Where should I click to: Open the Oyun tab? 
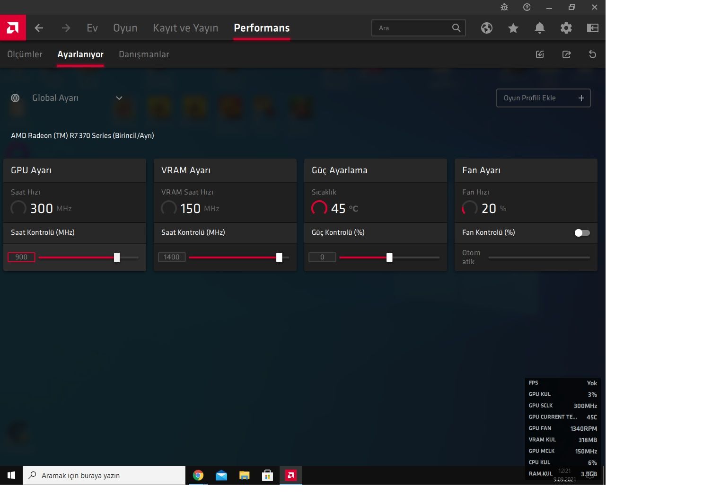coord(125,28)
